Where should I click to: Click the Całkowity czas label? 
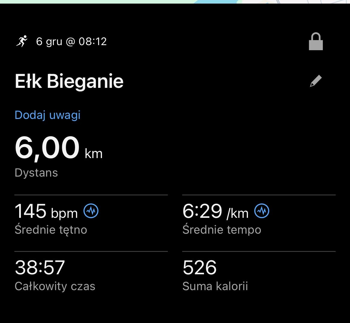pyautogui.click(x=55, y=286)
